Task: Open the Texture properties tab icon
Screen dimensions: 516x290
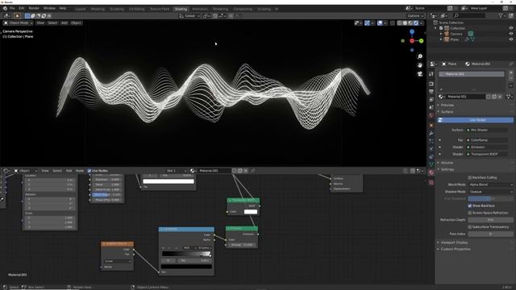Action: pos(431,183)
